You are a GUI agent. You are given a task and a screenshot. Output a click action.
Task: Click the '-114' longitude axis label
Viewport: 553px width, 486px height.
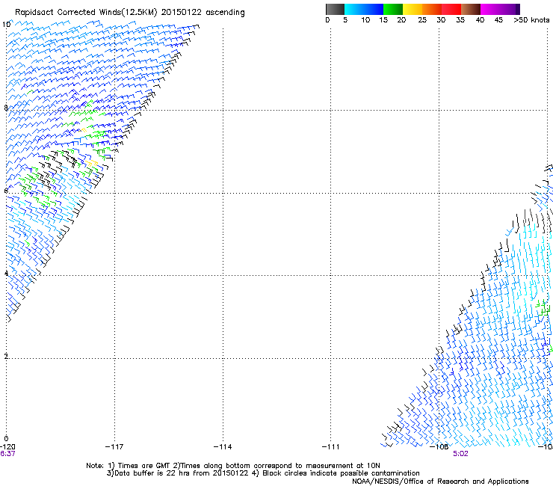click(223, 447)
